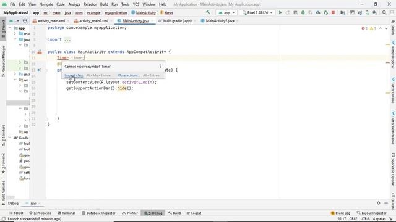
Task: Start debugging with the green bug icon
Action: coord(303,12)
